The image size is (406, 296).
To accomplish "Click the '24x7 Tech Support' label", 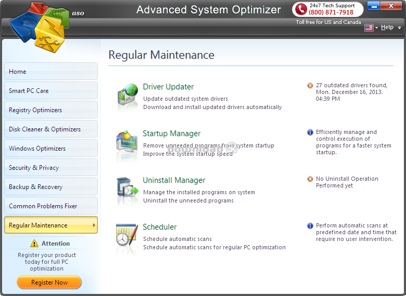I will (332, 5).
